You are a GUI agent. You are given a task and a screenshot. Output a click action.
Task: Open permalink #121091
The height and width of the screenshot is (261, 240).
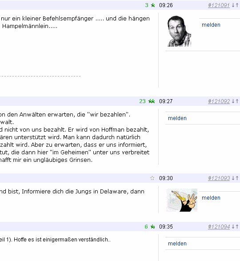(x=219, y=5)
